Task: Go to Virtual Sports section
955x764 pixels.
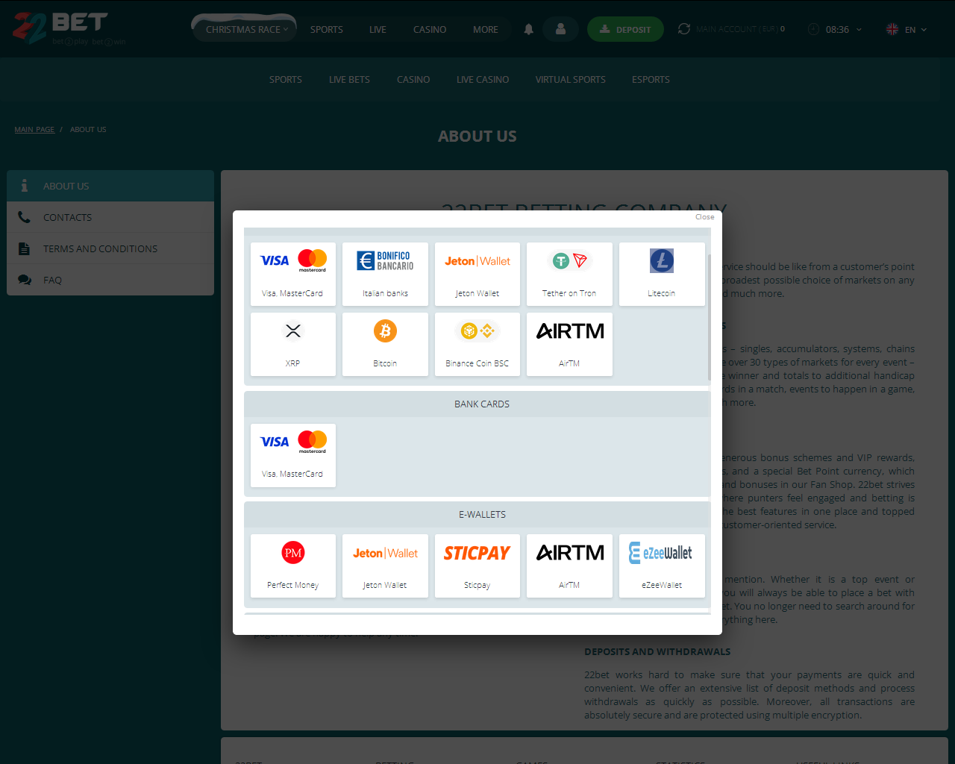Action: click(571, 79)
